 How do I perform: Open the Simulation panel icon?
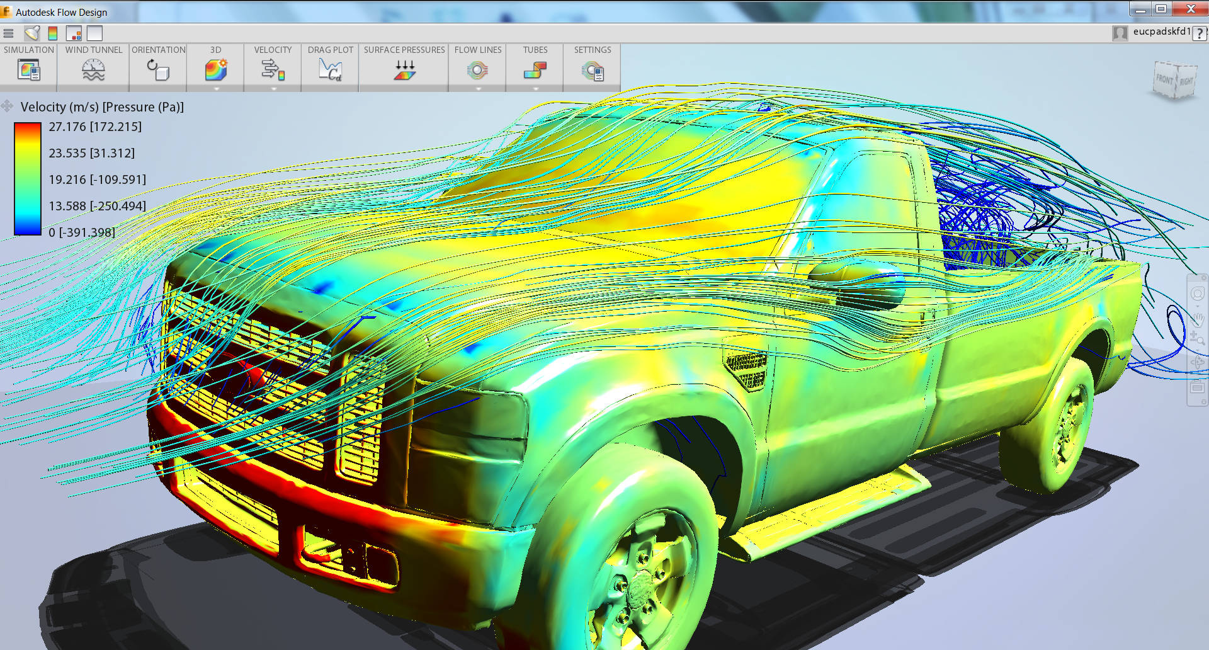pos(29,70)
